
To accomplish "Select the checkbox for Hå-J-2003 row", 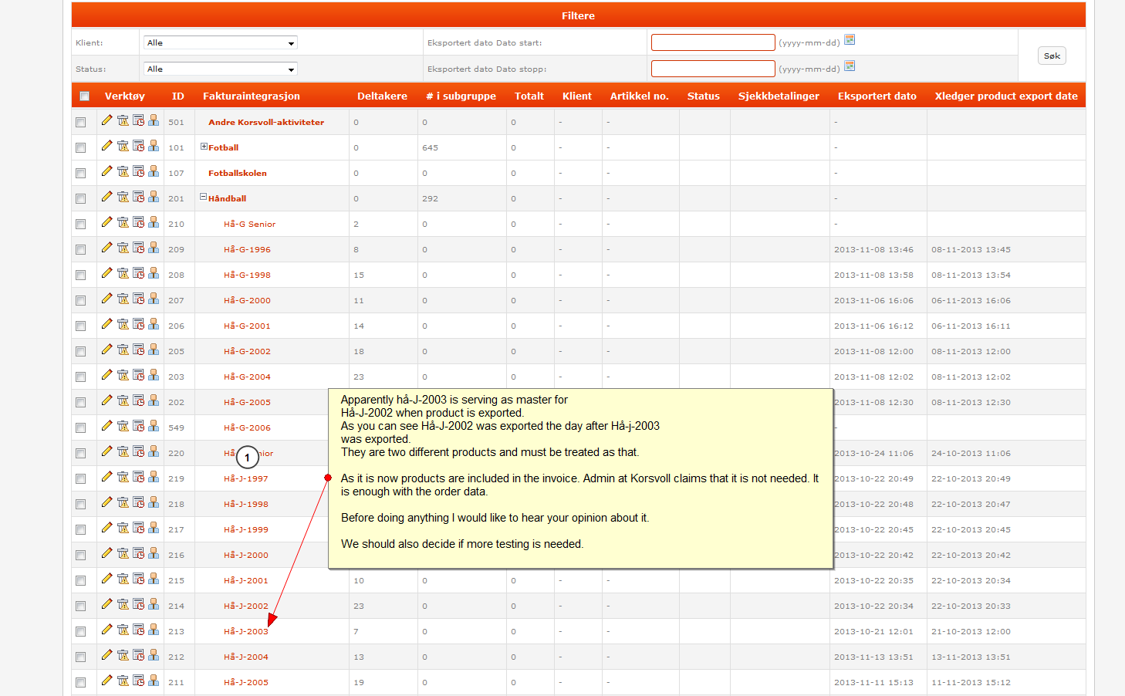I will point(80,632).
